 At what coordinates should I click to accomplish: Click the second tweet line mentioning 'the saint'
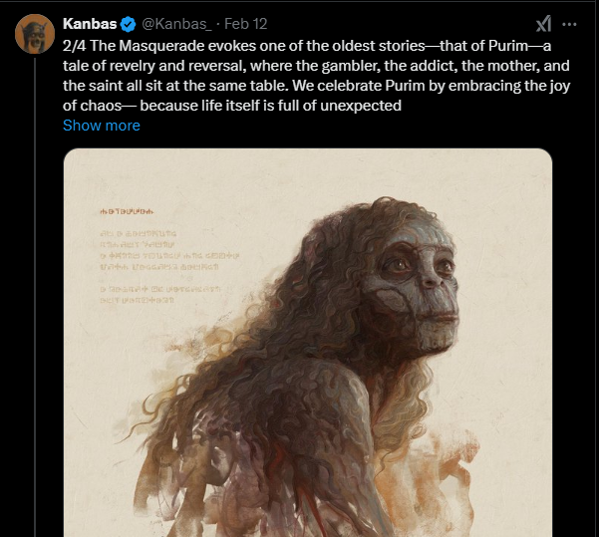[316, 86]
